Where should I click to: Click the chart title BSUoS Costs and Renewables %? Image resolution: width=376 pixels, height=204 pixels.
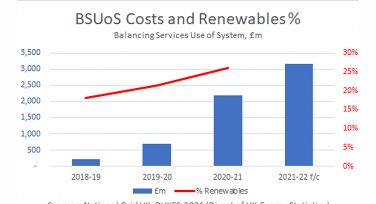[x=188, y=20]
